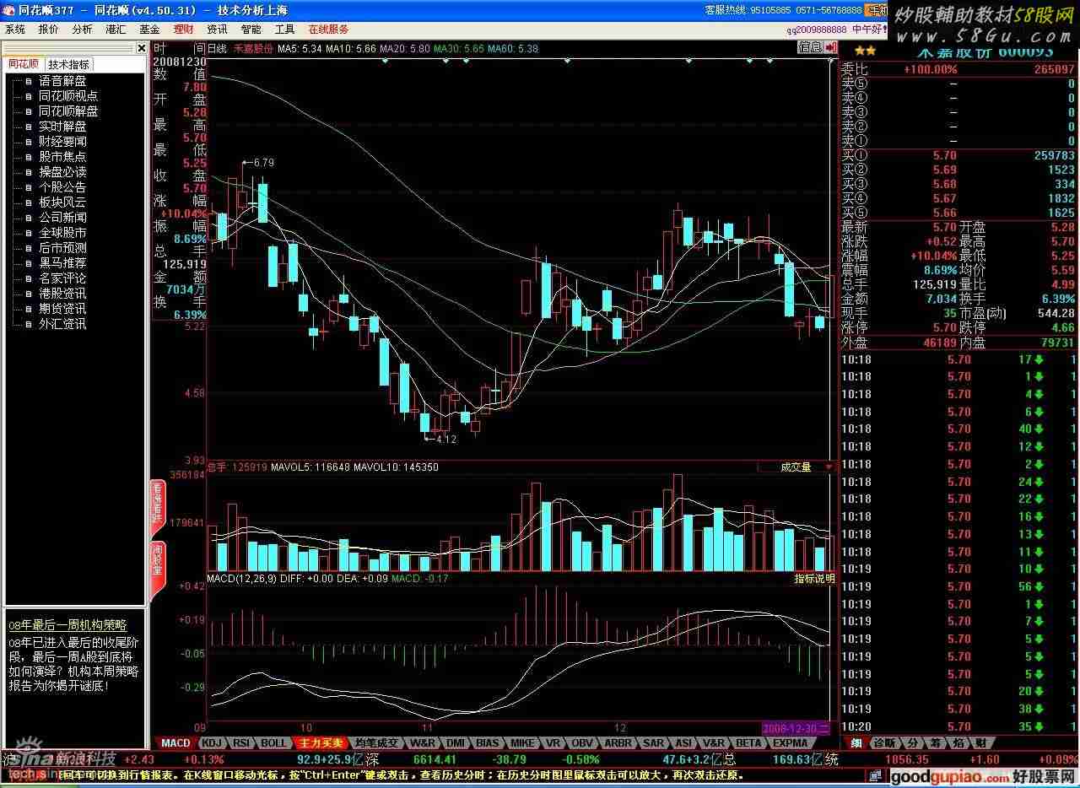Open 黑马推荐 in the sidebar tree
This screenshot has height=788, width=1080.
[62, 263]
